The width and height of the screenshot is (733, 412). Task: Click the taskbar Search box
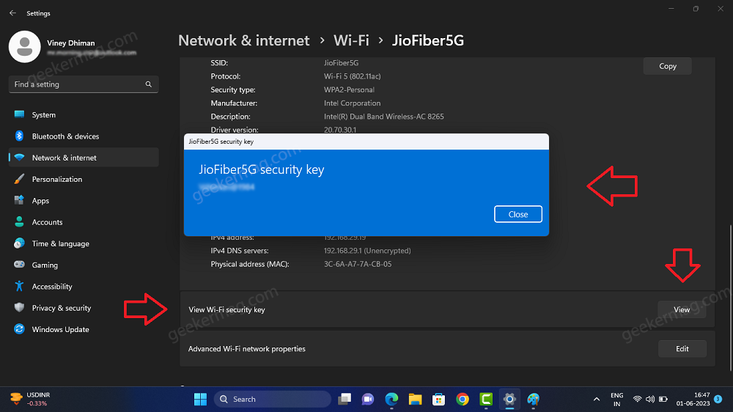(273, 399)
